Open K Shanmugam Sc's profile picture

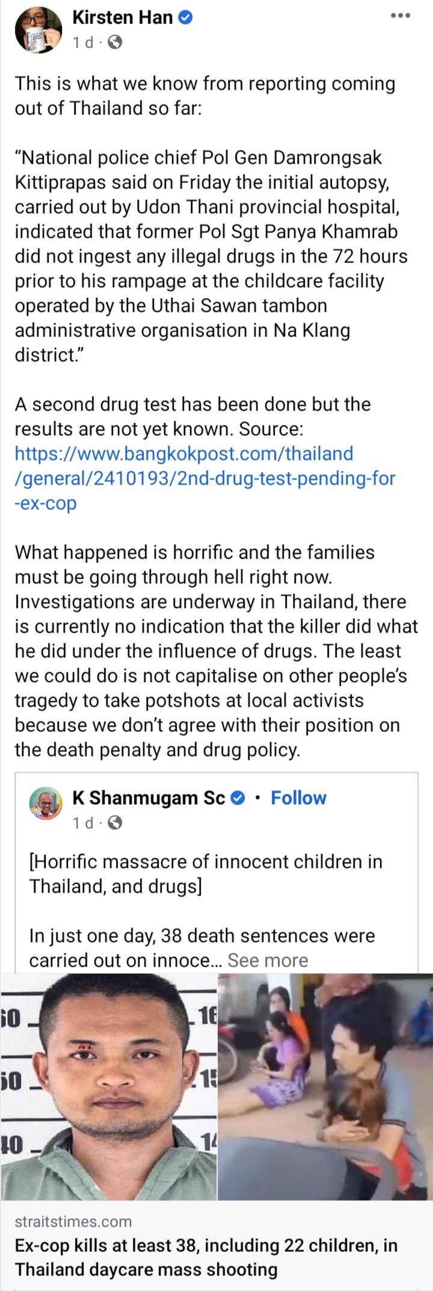(x=46, y=803)
